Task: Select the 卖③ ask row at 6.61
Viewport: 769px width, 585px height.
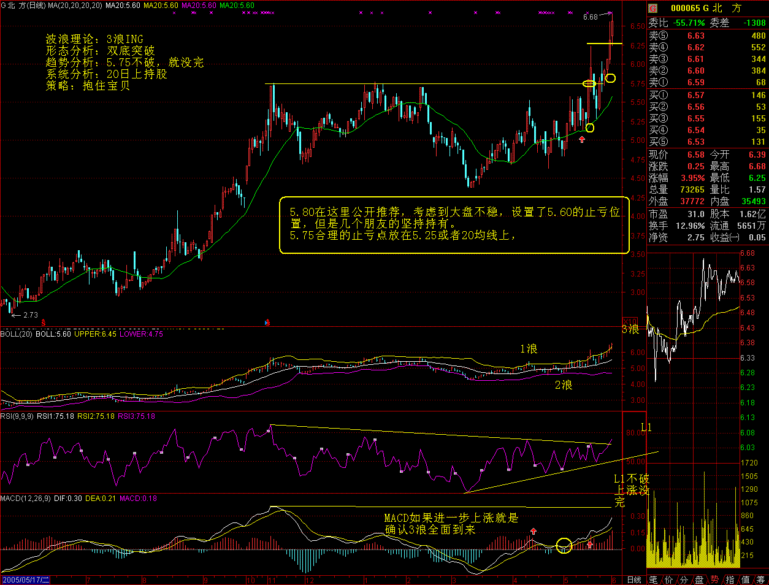Action: [x=708, y=59]
